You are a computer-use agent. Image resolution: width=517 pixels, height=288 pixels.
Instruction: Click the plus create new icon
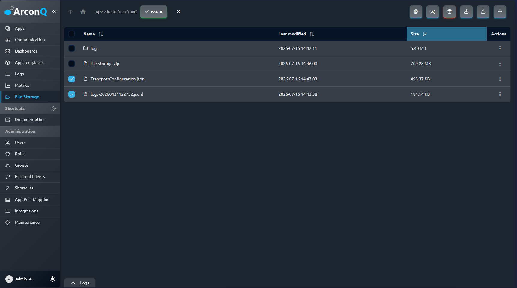pyautogui.click(x=500, y=12)
